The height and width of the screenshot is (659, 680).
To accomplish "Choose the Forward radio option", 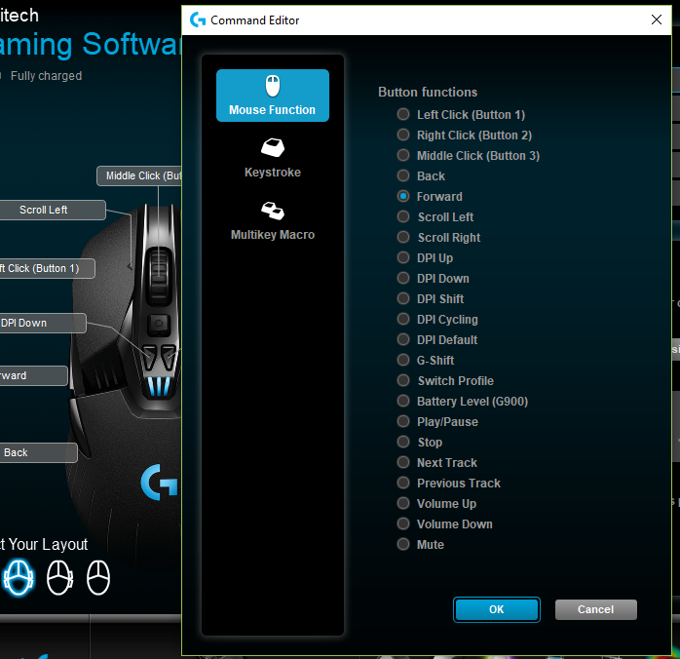I will [403, 196].
